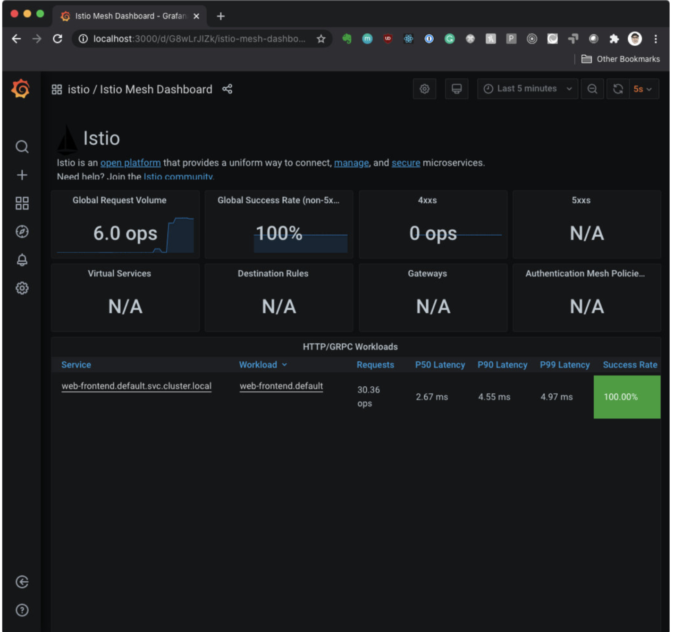Open the Alerting bell icon

pyautogui.click(x=22, y=260)
